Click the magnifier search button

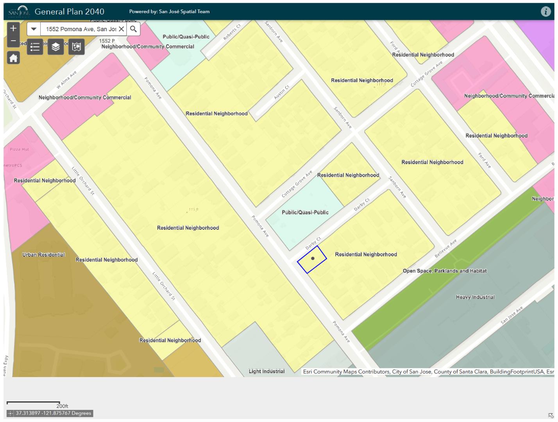tap(133, 29)
